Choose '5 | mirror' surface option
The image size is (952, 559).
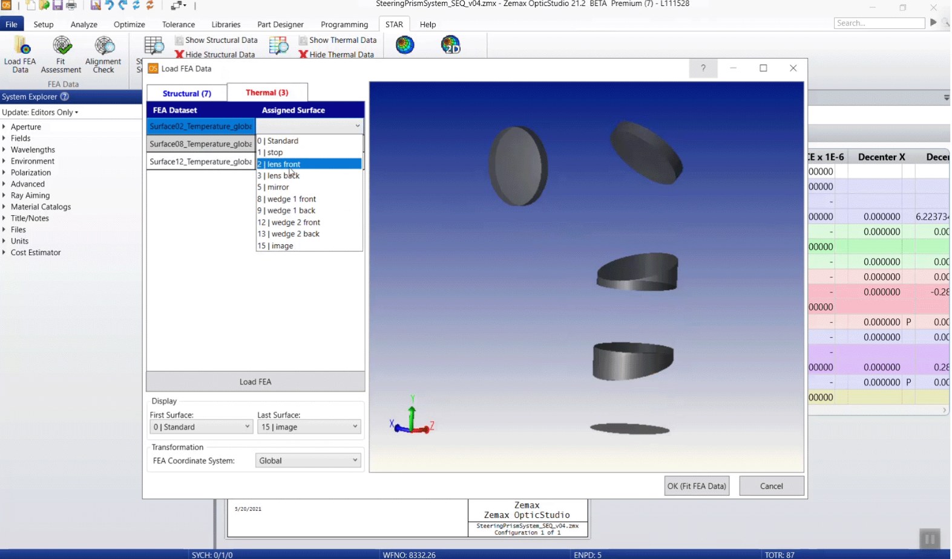pos(309,187)
